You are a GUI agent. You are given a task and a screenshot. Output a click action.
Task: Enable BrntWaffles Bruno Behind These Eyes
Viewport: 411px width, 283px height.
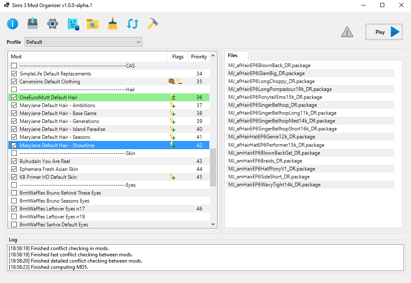click(14, 193)
